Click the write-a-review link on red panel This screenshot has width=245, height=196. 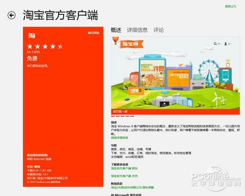[x=94, y=33]
